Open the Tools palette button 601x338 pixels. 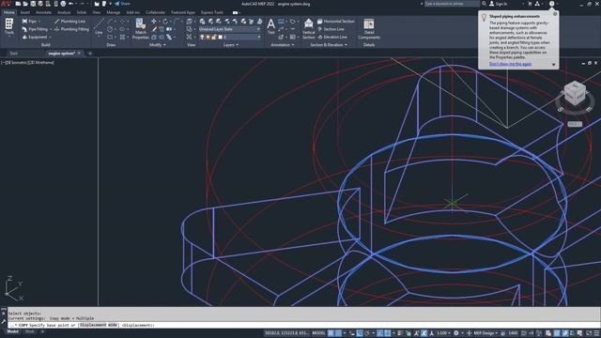(8, 27)
